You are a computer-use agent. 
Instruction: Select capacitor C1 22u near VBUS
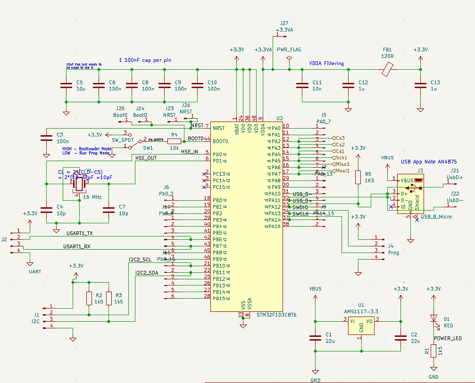(315, 338)
